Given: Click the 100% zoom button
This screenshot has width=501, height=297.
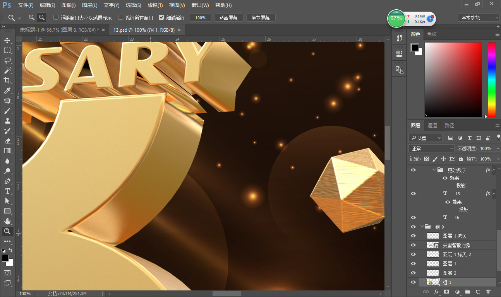Looking at the screenshot, I should (201, 18).
